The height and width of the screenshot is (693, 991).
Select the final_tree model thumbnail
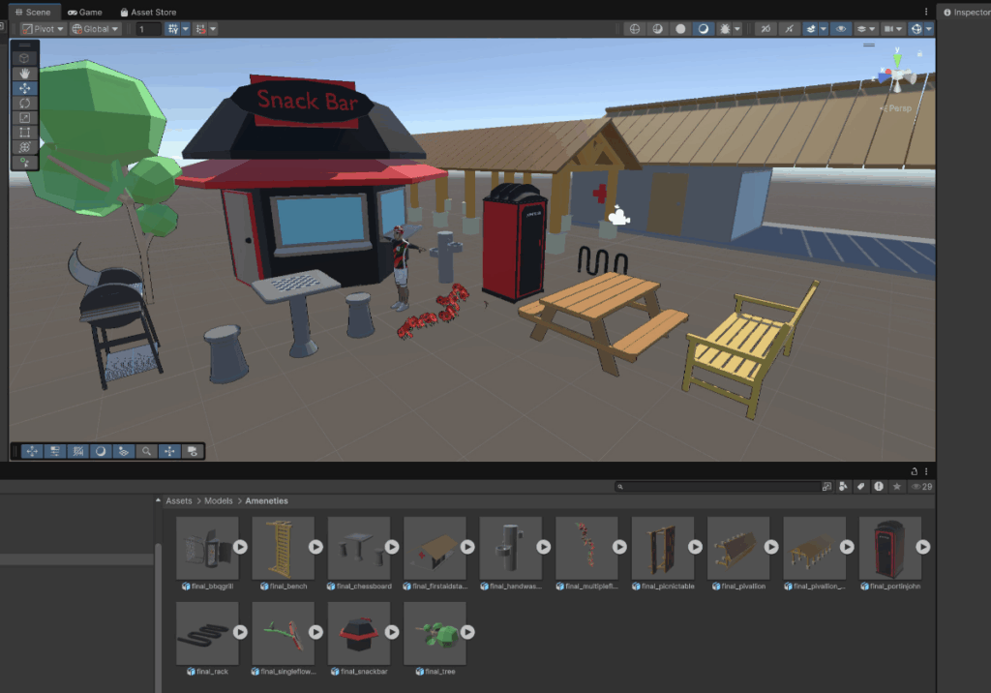pos(435,632)
